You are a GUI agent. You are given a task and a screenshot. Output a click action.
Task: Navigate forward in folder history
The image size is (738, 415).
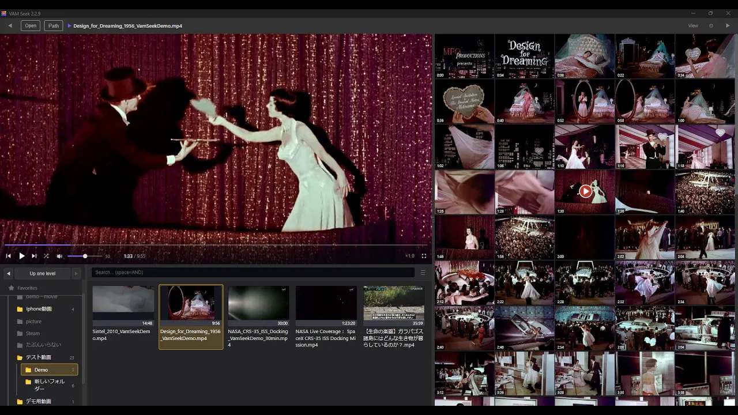click(x=76, y=273)
